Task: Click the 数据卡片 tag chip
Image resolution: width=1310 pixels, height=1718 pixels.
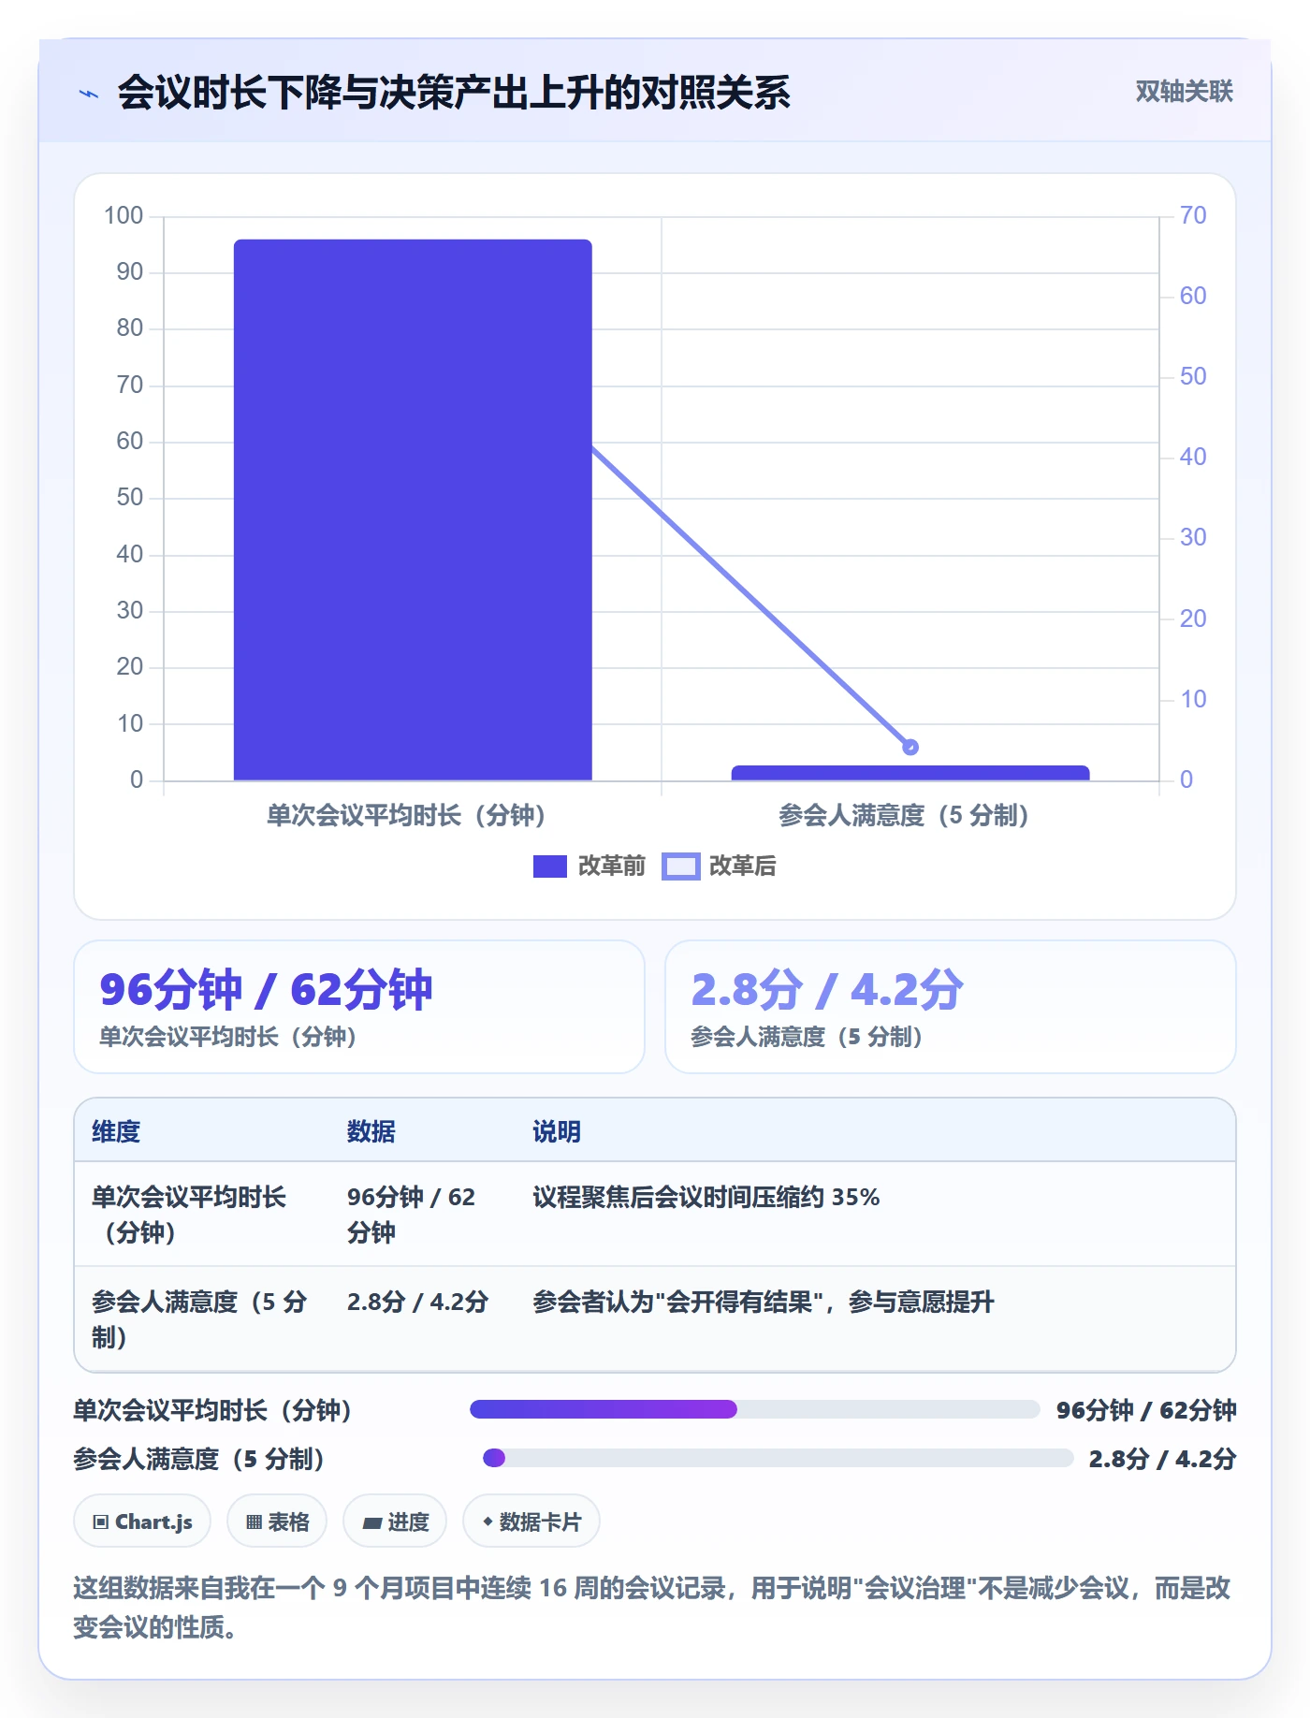Action: [531, 1521]
